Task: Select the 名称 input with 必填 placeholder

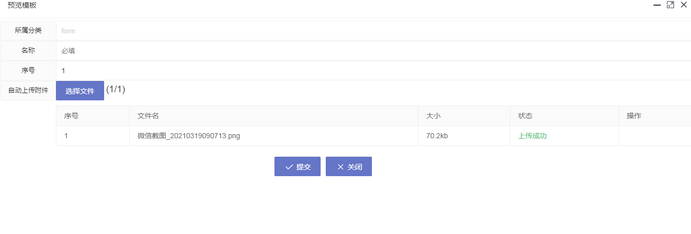Action: pyautogui.click(x=373, y=51)
